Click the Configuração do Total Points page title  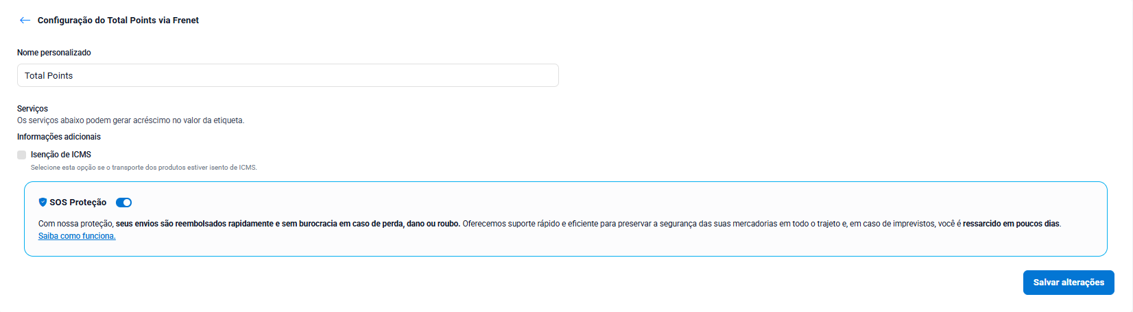coord(118,21)
